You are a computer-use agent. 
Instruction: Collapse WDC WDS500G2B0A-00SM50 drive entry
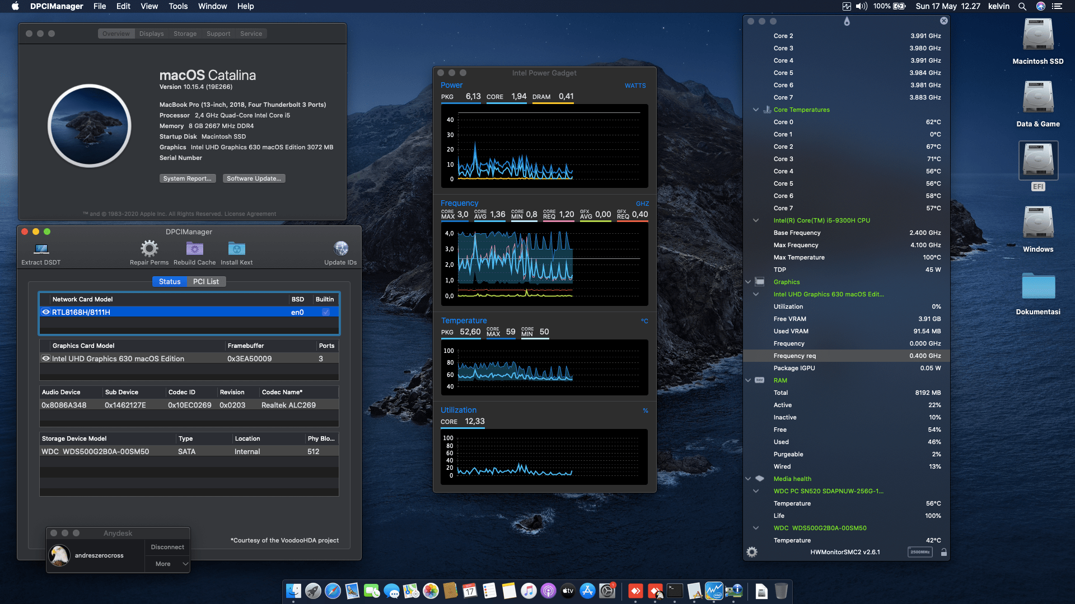pyautogui.click(x=756, y=528)
